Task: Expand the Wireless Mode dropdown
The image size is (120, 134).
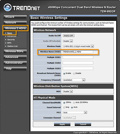Action: pyautogui.click(x=78, y=46)
